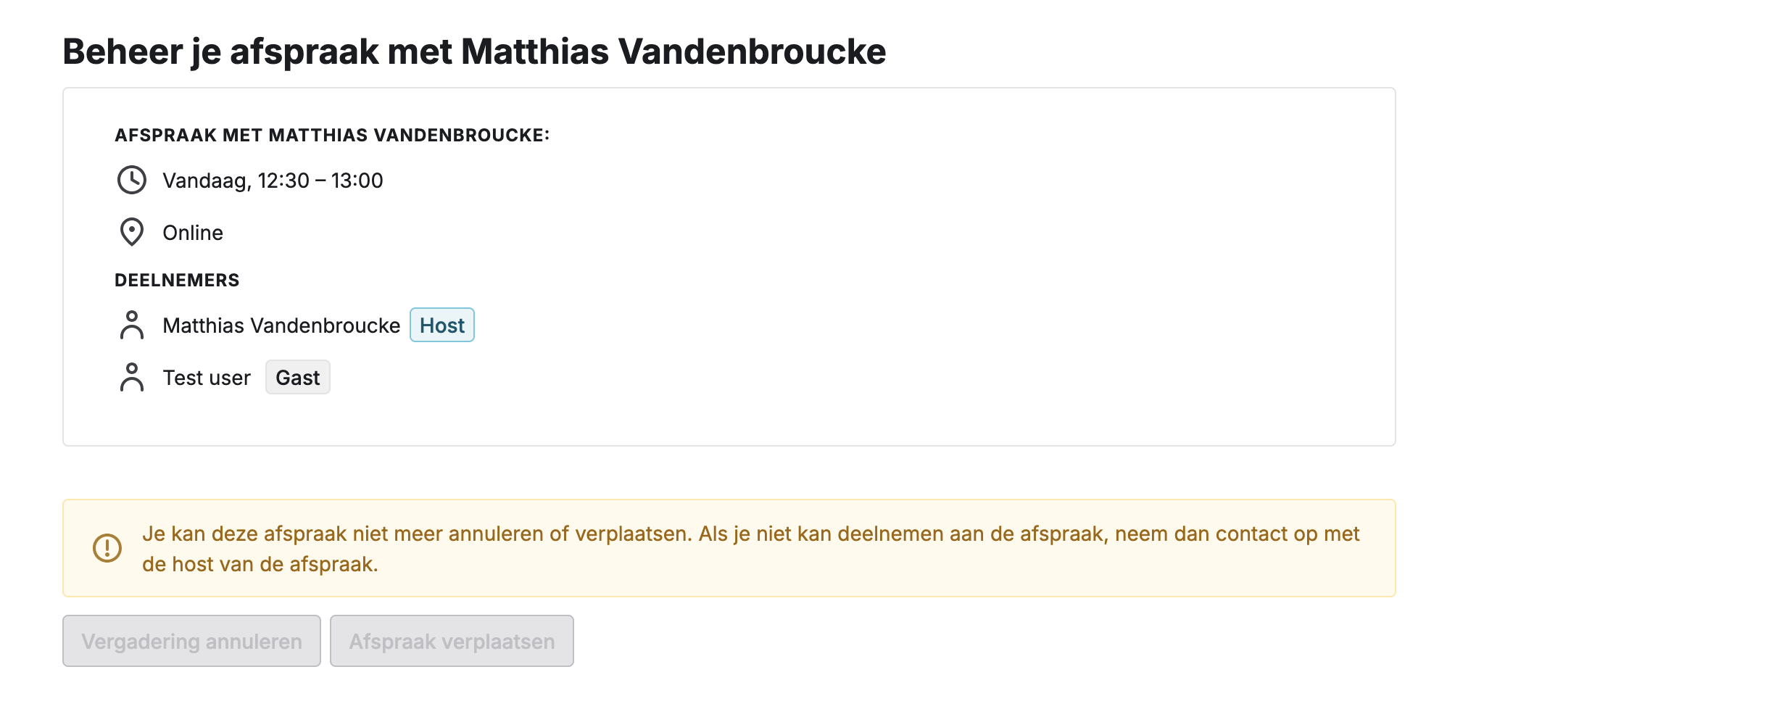This screenshot has width=1766, height=709.
Task: Click the person icon beside Test user
Action: tap(132, 377)
